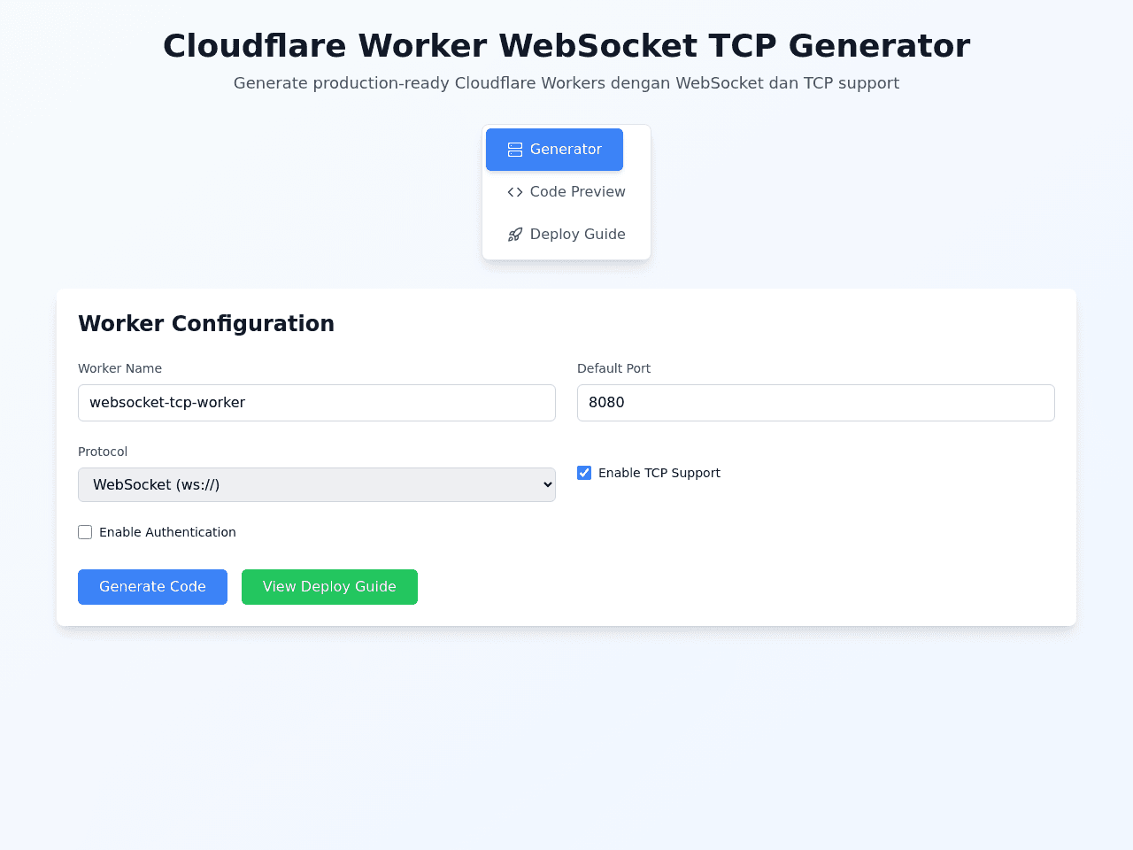
Task: Focus the Worker Name input field
Action: click(317, 403)
